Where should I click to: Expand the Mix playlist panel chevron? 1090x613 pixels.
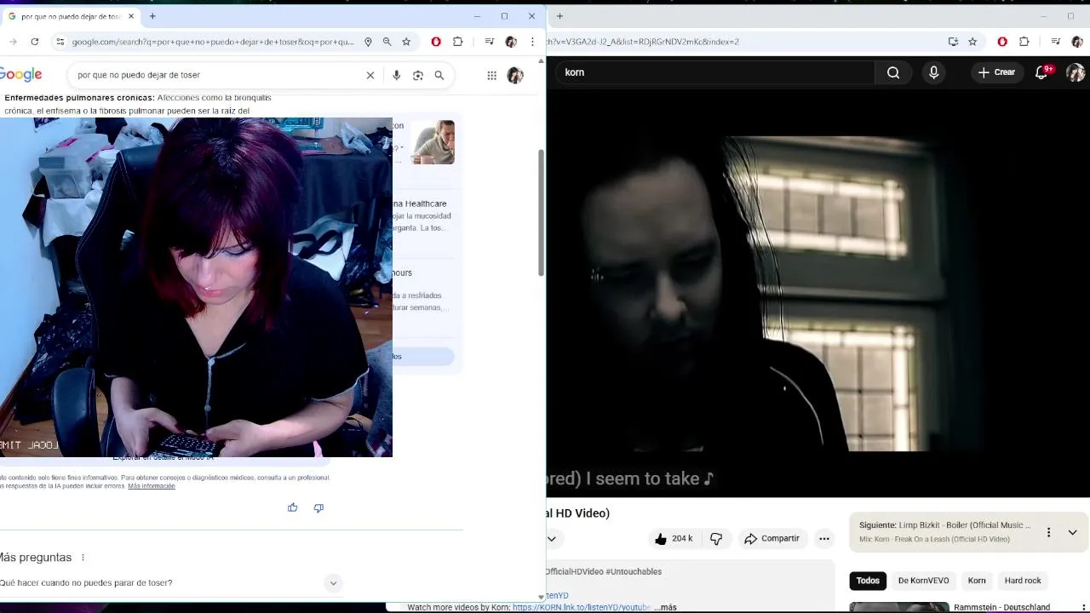pyautogui.click(x=1072, y=532)
